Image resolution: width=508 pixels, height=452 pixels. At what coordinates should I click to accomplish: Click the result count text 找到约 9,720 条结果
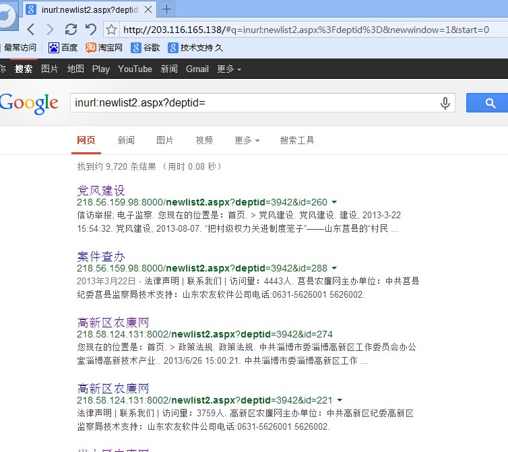click(117, 166)
